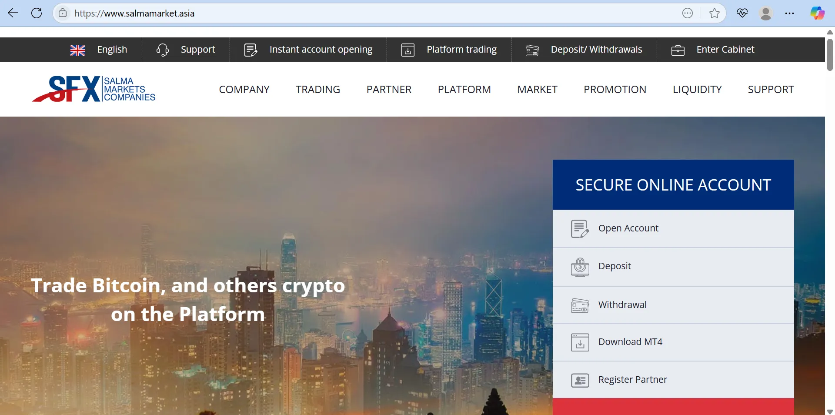Click the Open Account form icon
The width and height of the screenshot is (835, 415).
pos(580,229)
